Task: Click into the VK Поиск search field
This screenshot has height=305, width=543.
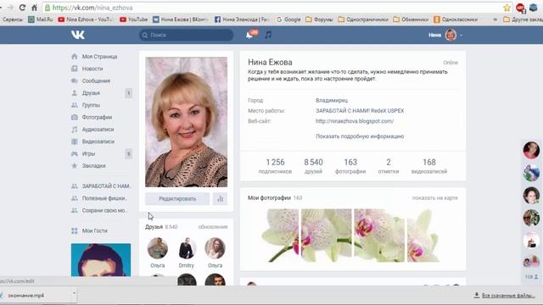Action: pos(187,35)
